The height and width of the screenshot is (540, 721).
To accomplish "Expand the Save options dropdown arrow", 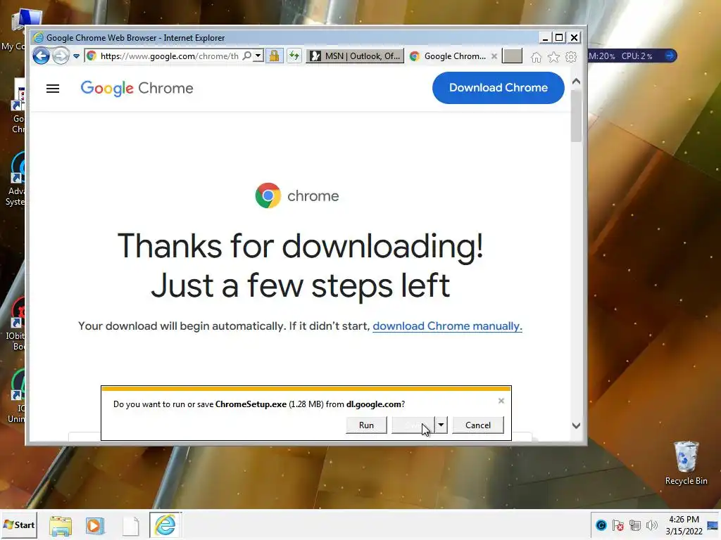I will coord(441,425).
